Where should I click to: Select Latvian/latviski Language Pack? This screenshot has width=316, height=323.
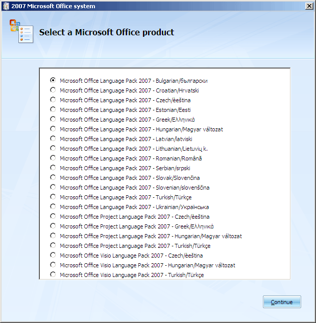pos(53,139)
